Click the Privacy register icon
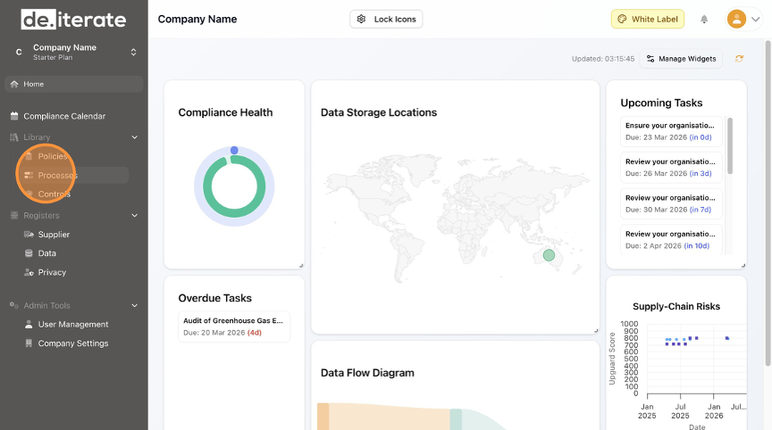The width and height of the screenshot is (772, 430). point(29,272)
